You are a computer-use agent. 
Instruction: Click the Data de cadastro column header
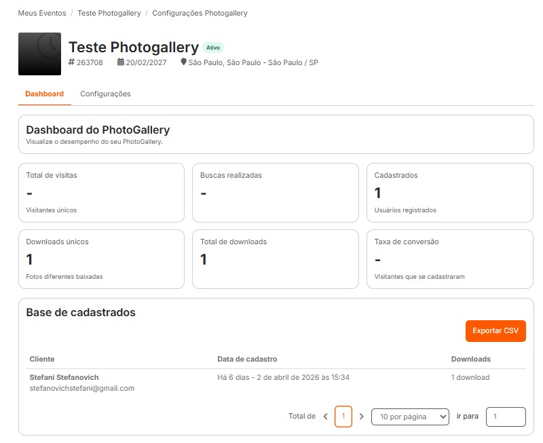pyautogui.click(x=247, y=359)
